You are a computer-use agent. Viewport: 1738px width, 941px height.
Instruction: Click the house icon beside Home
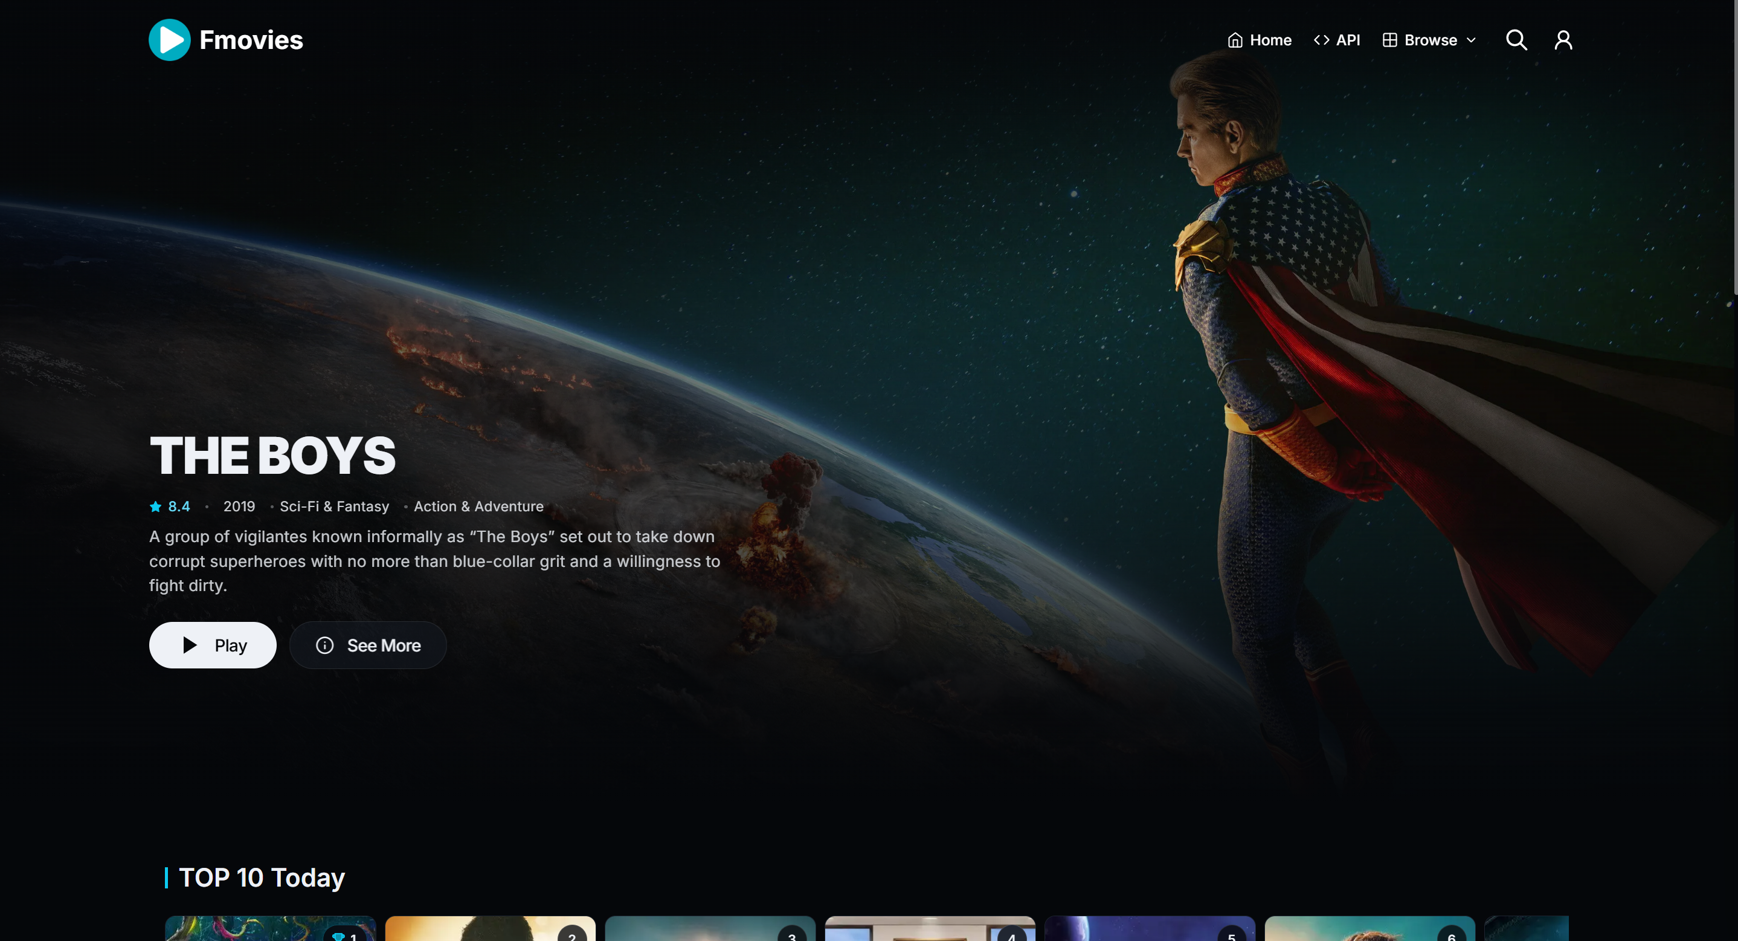pos(1235,40)
